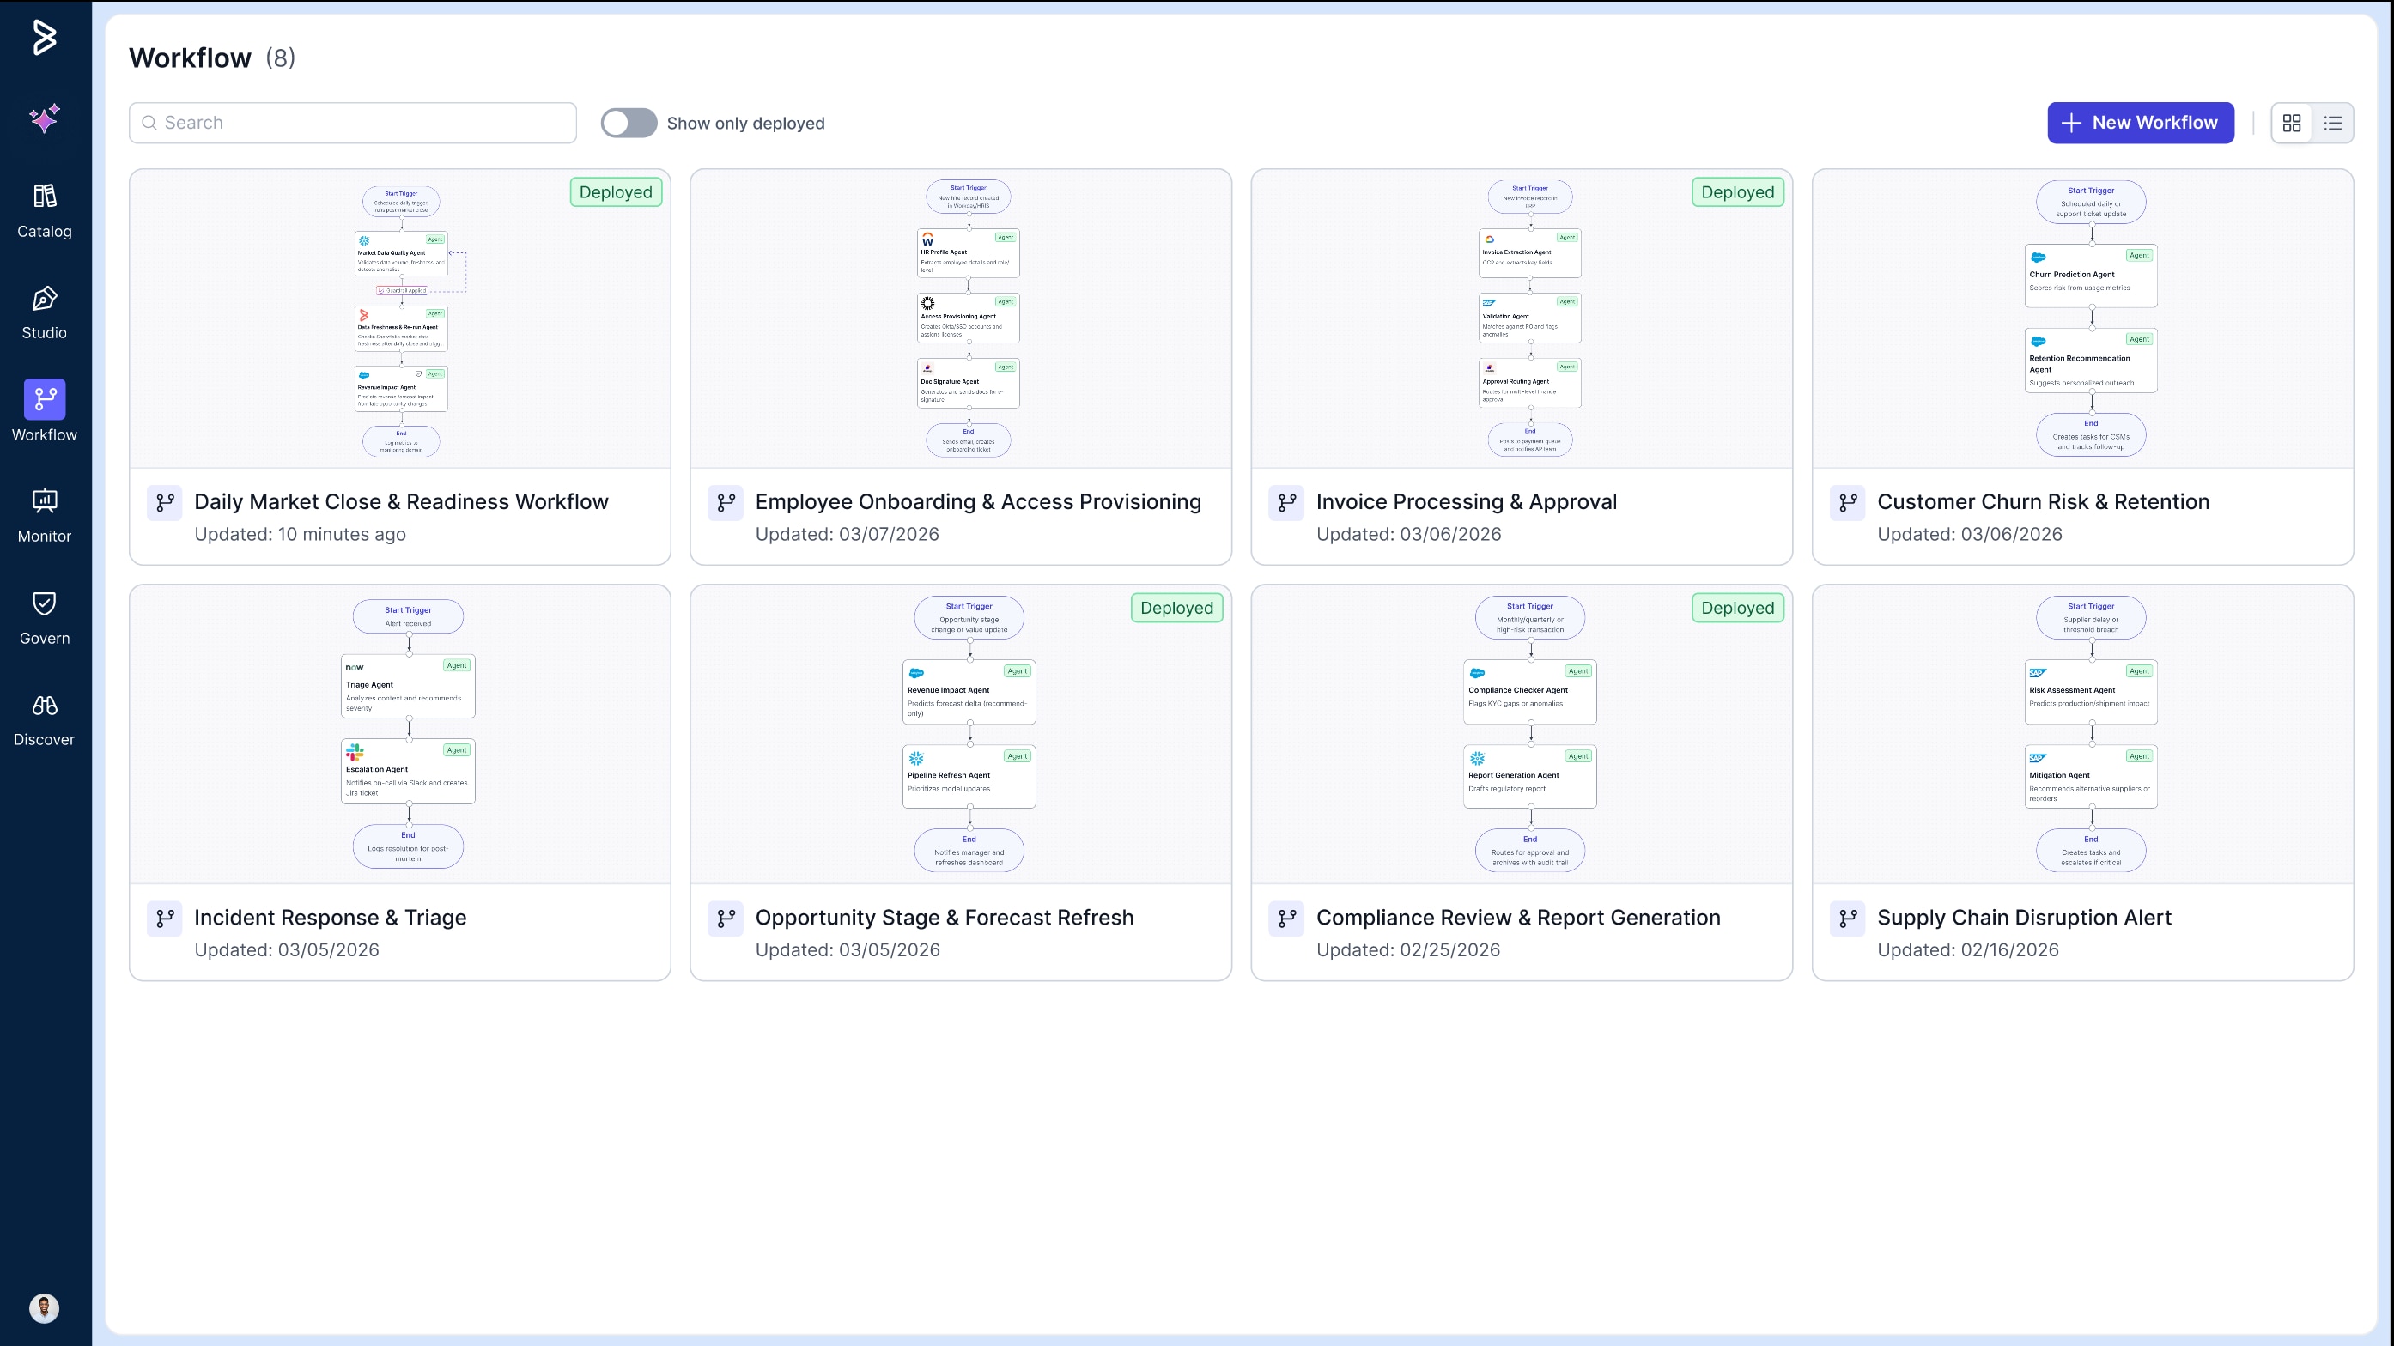Screen dimensions: 2394x1346
Task: Open Invoice Processing & Approval workflow
Action: point(1466,501)
